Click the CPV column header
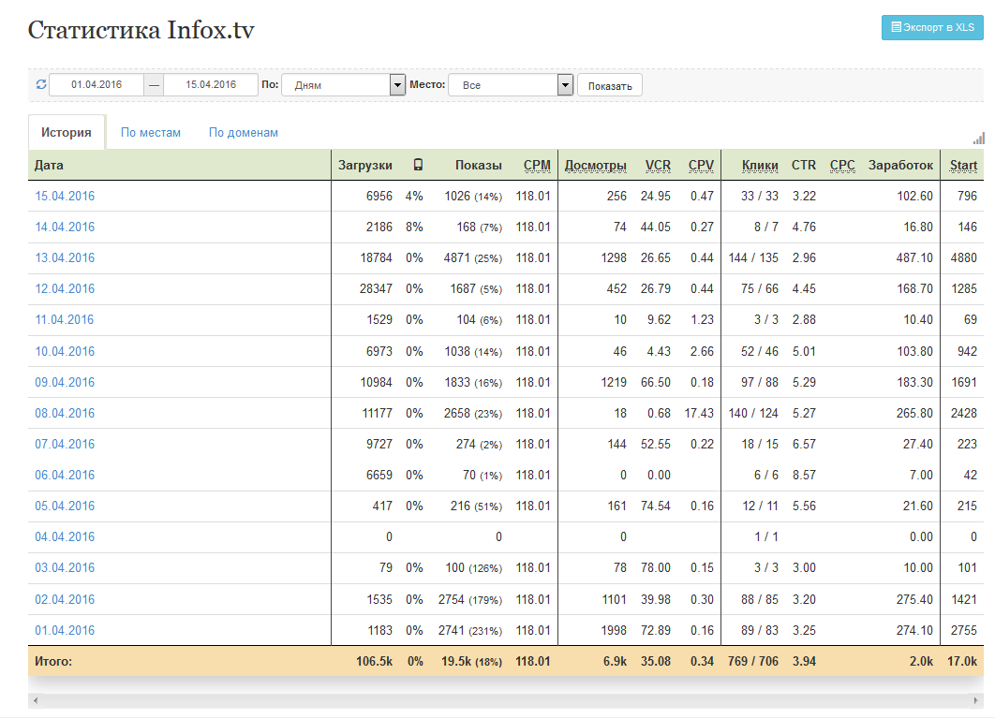 [701, 165]
